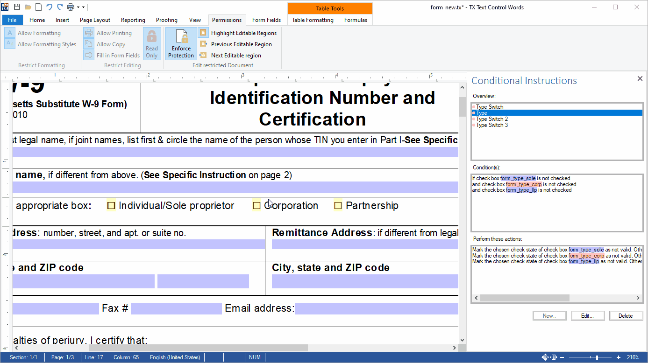Open the Formulas tab
Screen dimensions: 648x363
tap(356, 20)
